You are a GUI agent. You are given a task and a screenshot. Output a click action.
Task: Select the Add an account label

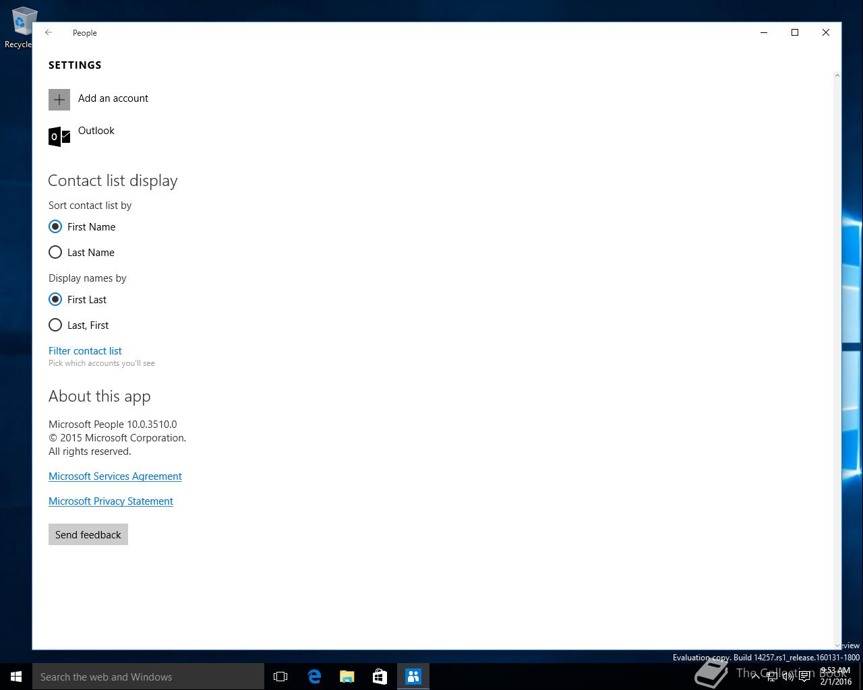click(x=113, y=98)
